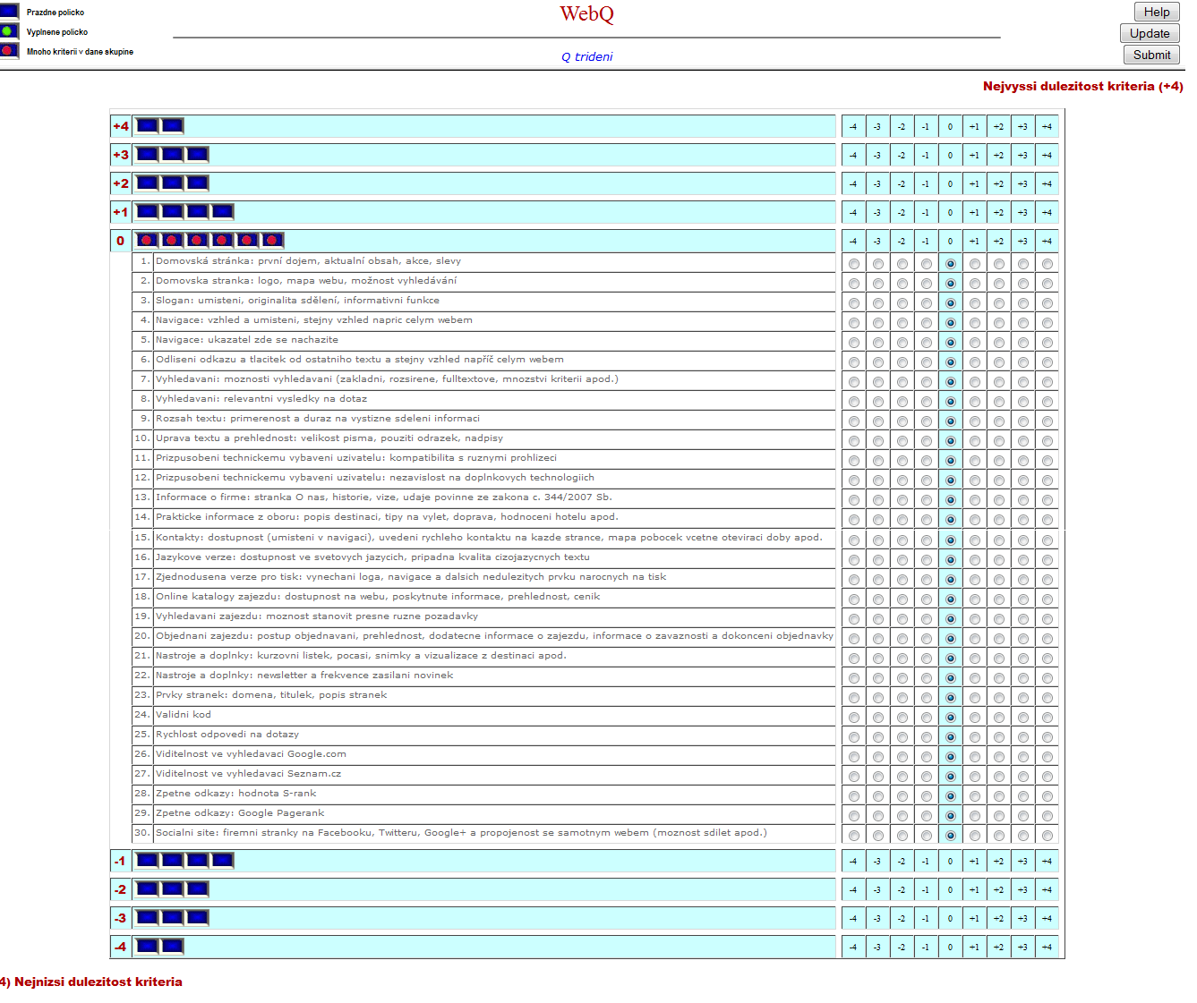The image size is (1197, 1003).
Task: Select the +4 radio for item 30 Socialni site
Action: click(x=1047, y=836)
